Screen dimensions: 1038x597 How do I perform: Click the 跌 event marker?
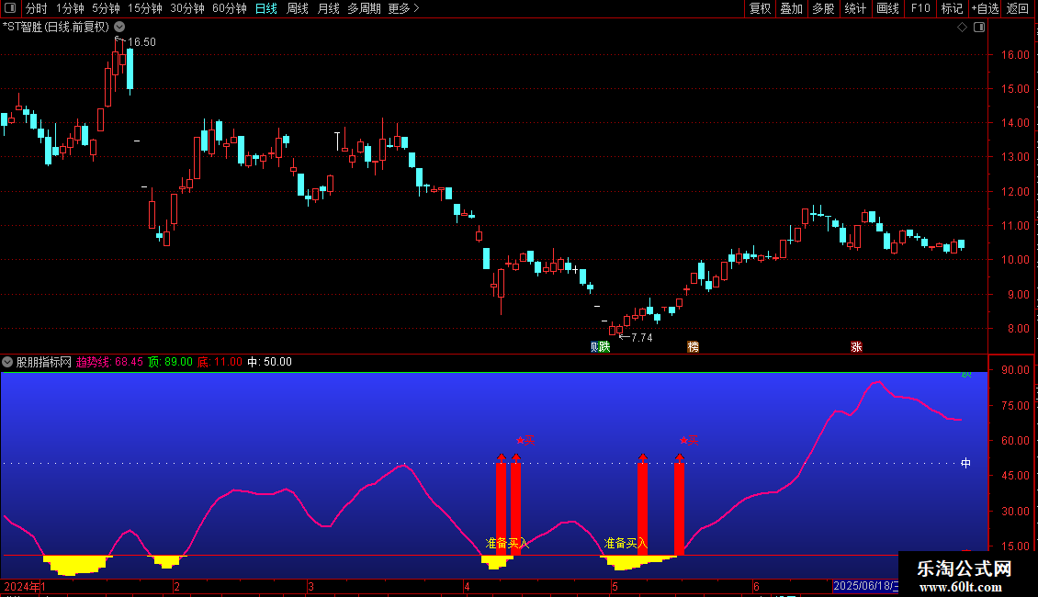point(604,347)
